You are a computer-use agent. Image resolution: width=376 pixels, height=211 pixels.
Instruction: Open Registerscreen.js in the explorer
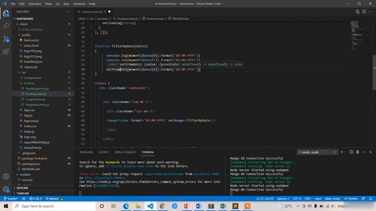tap(37, 104)
